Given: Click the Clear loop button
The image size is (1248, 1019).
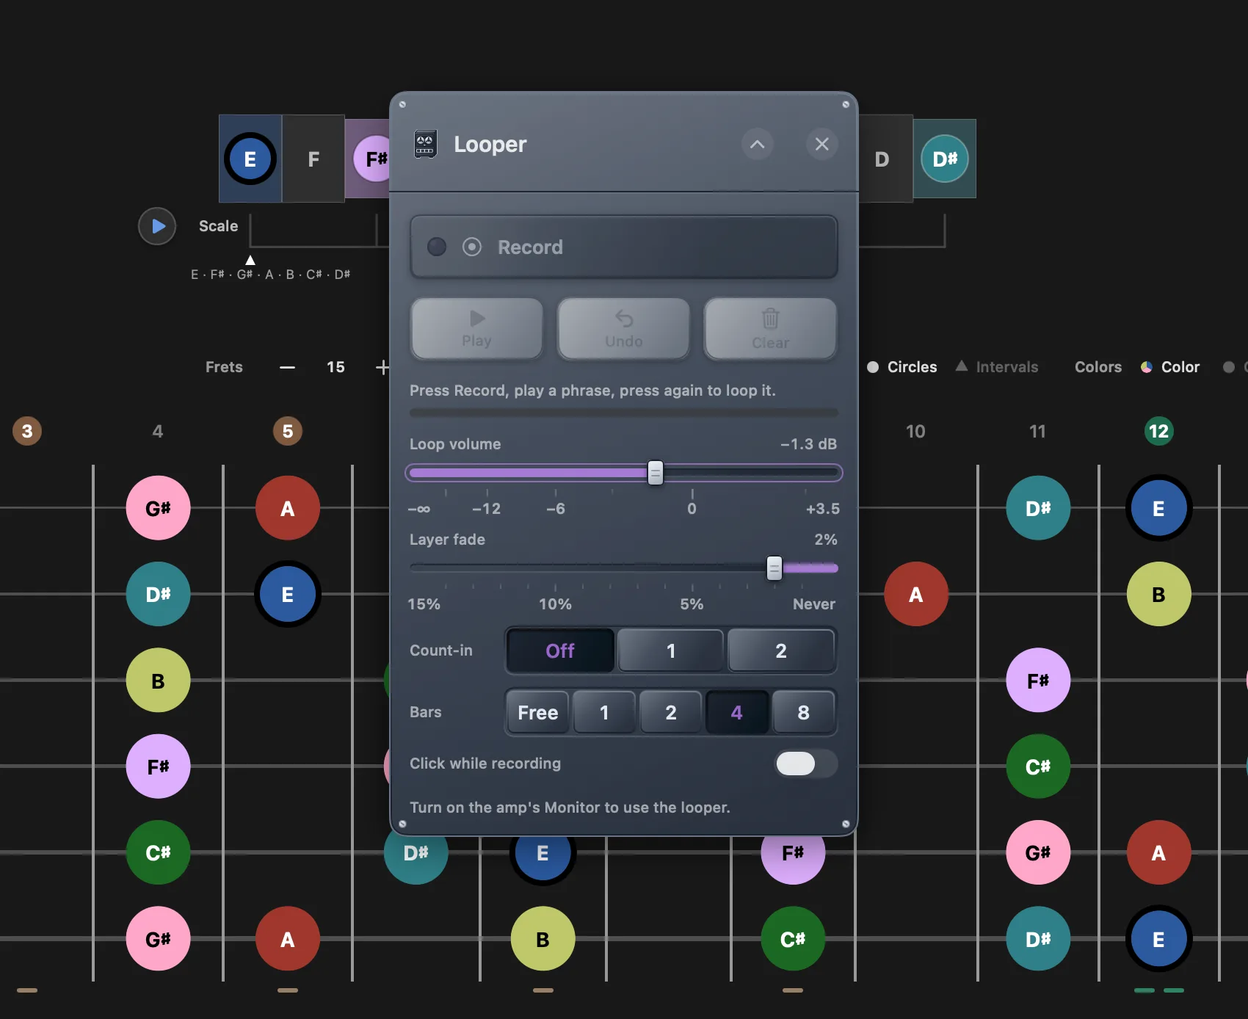Looking at the screenshot, I should tap(771, 329).
